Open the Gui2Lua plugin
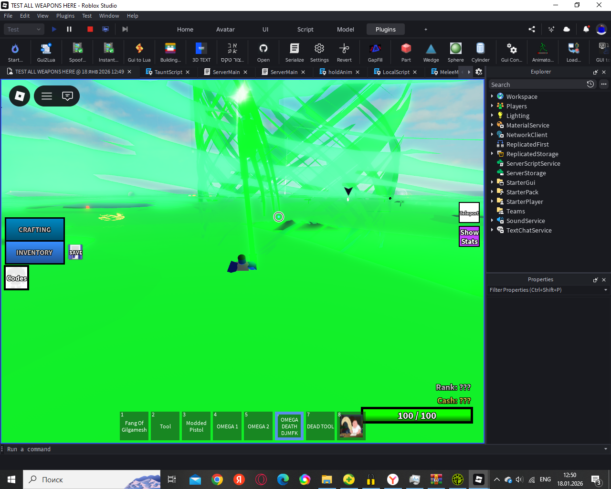The width and height of the screenshot is (611, 489). [x=46, y=52]
